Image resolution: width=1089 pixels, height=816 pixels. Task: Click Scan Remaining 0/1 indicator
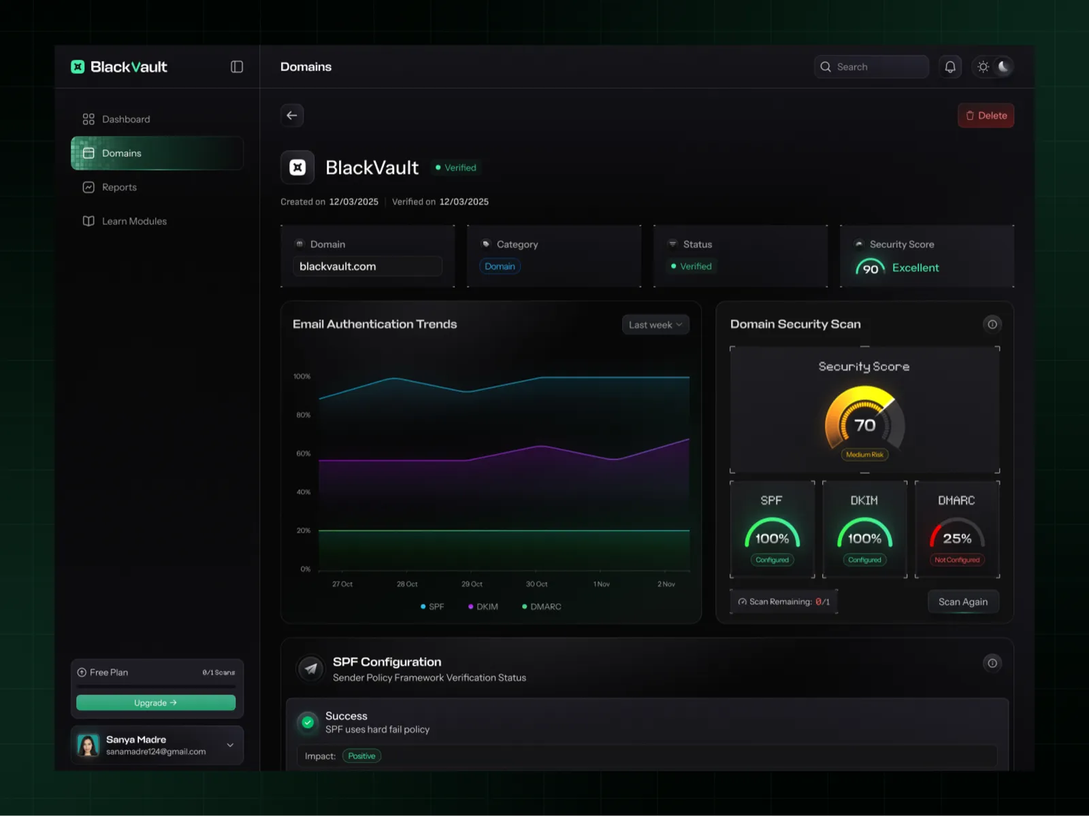(x=784, y=602)
